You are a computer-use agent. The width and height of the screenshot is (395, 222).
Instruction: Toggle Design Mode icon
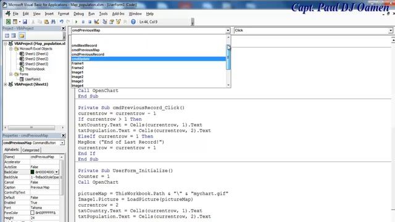96,22
